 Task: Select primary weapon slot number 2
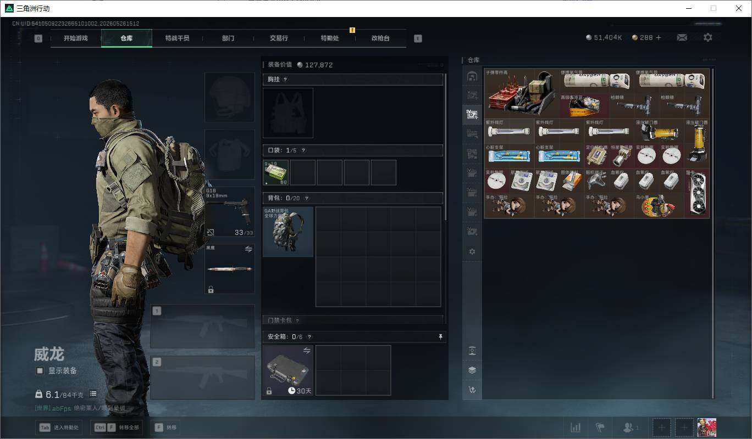(203, 377)
